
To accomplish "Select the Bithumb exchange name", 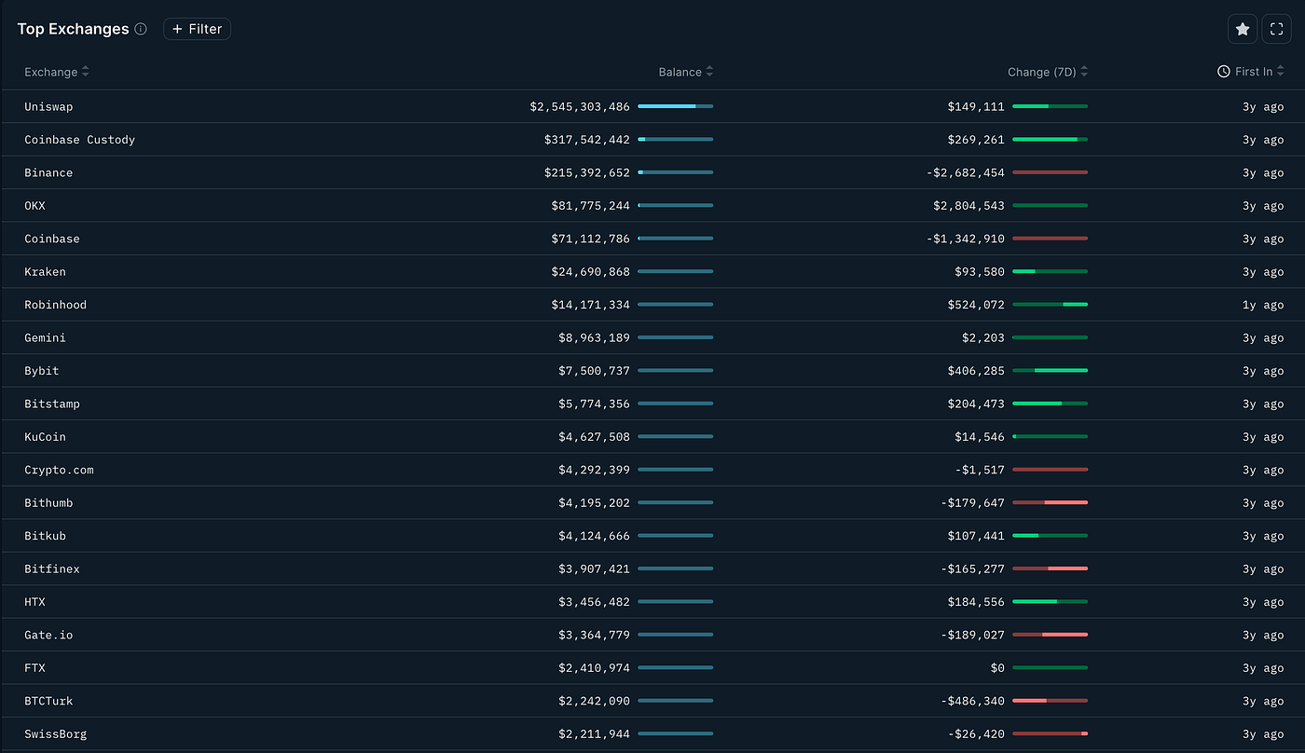I will tap(48, 503).
